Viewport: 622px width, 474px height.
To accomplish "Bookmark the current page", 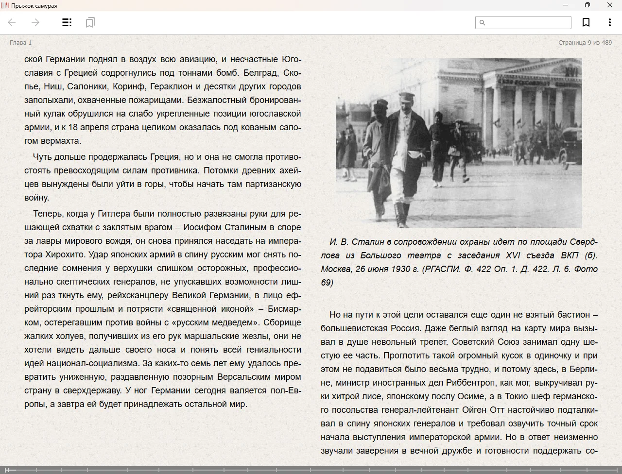I will 586,22.
